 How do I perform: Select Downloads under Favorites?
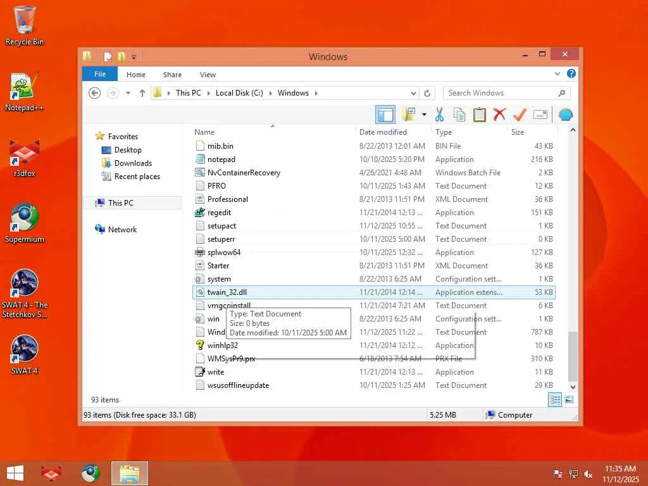point(133,163)
